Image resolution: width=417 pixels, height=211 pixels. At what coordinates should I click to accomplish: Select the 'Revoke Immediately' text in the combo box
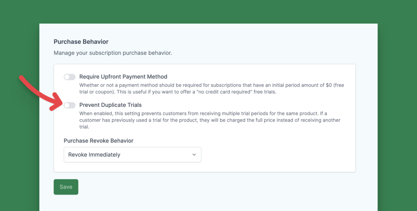(94, 154)
